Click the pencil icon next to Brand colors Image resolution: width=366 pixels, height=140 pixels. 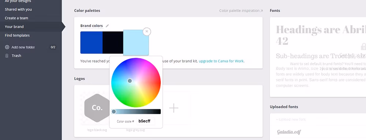(107, 26)
